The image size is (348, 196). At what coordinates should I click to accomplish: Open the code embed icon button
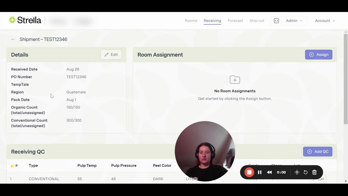[276, 21]
